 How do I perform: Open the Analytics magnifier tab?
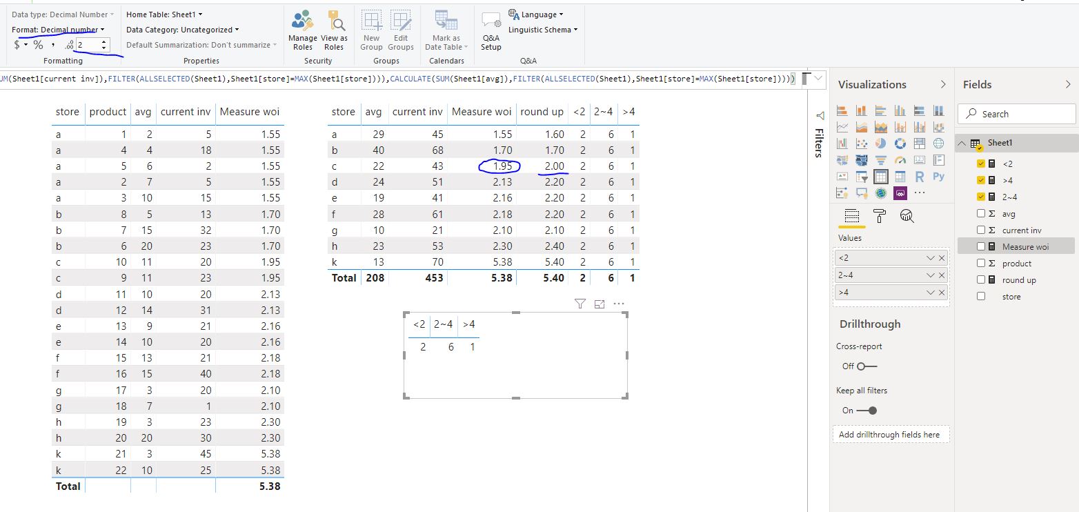[907, 216]
